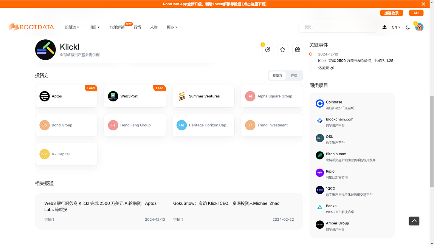
Task: Open the Web3Port investor logo
Action: (113, 96)
